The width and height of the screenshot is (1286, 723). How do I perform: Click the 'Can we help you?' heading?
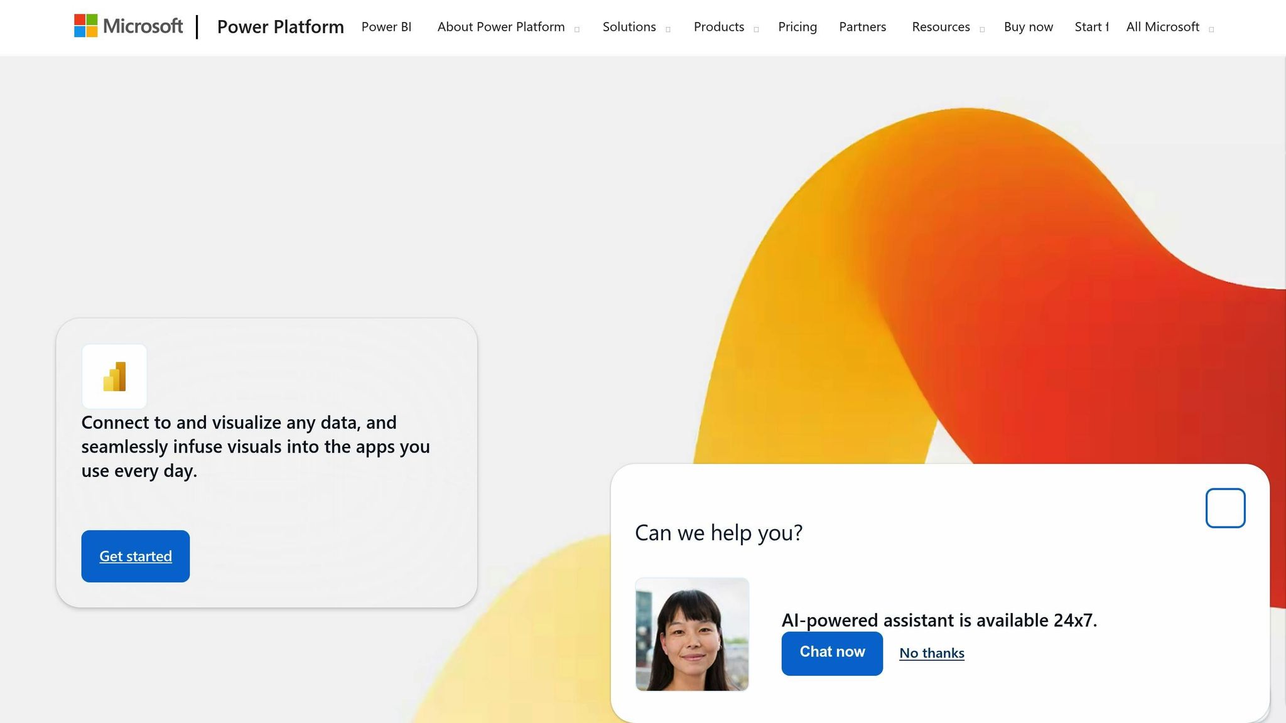pyautogui.click(x=719, y=533)
